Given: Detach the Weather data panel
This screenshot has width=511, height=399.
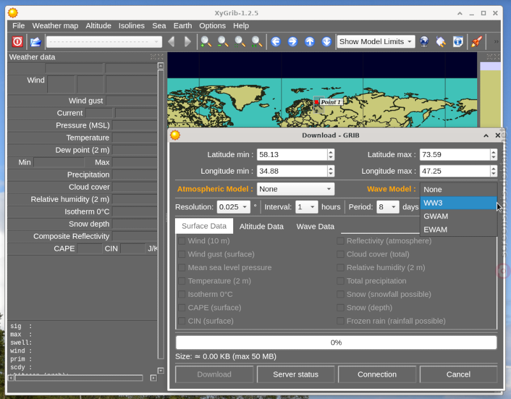Looking at the screenshot, I should click(153, 57).
